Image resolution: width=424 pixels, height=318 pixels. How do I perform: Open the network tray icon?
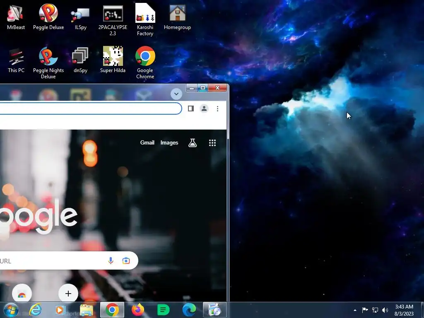click(375, 310)
